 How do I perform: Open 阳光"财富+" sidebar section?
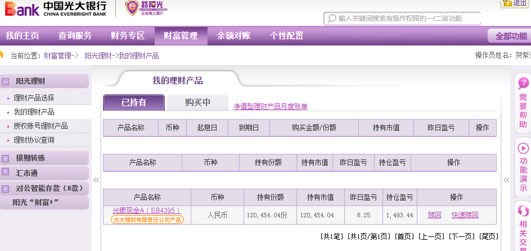[x=44, y=202]
